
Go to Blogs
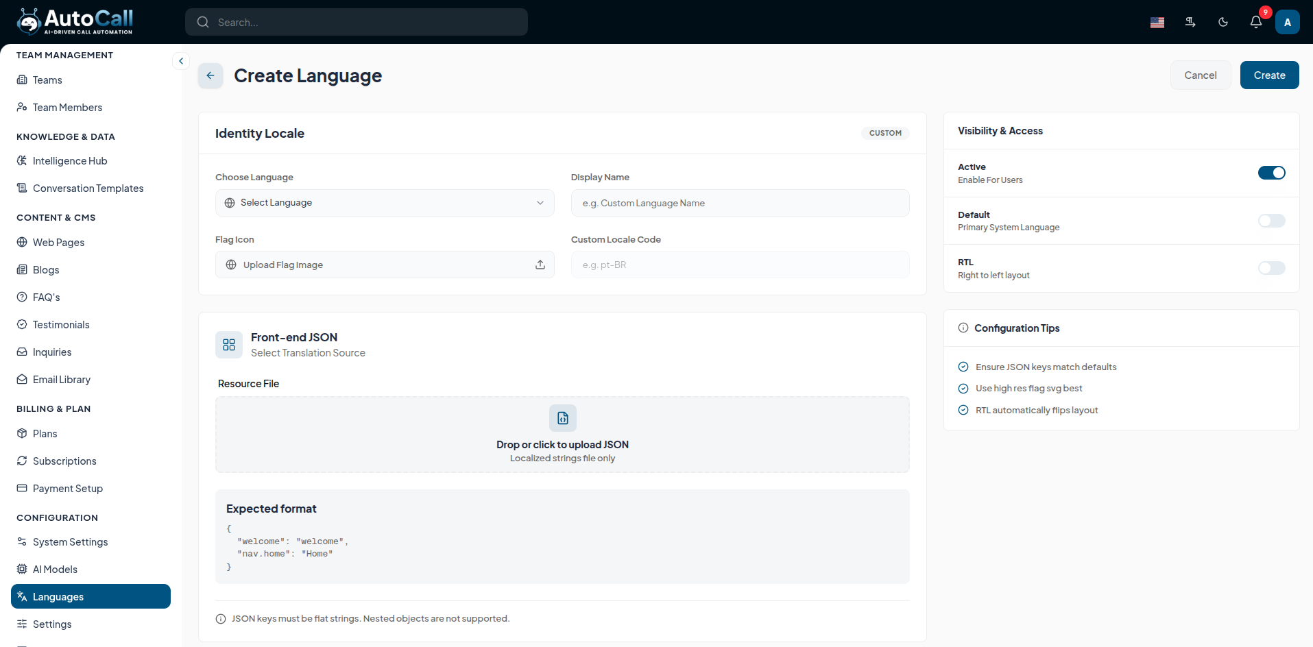tap(91, 270)
